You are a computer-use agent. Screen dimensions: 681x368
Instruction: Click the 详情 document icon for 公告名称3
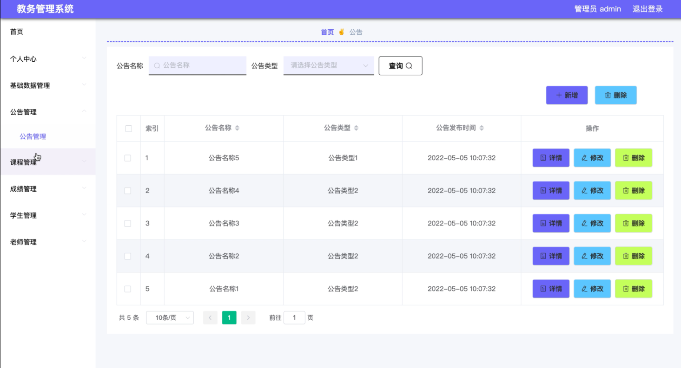[x=543, y=223]
